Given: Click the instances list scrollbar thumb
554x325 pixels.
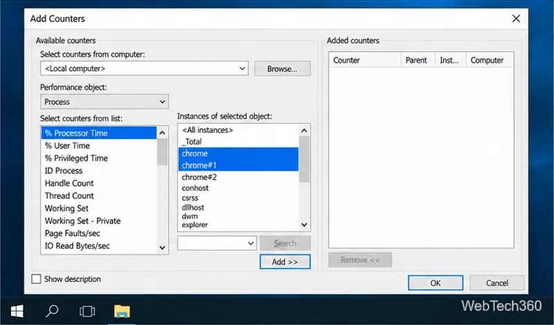Looking at the screenshot, I should 304,160.
